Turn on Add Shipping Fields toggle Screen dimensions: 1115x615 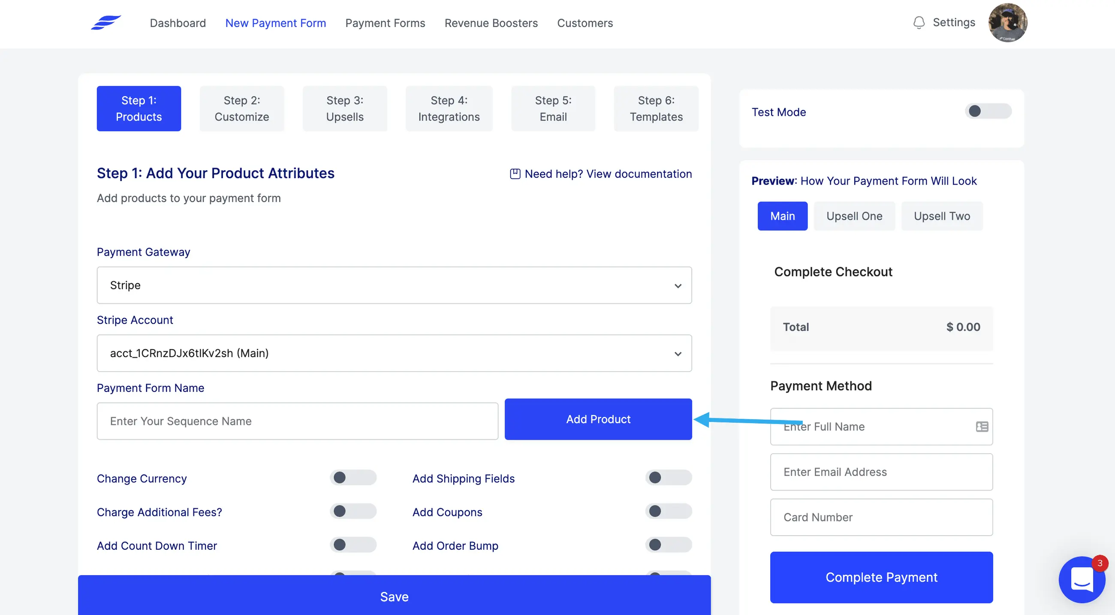(x=668, y=478)
